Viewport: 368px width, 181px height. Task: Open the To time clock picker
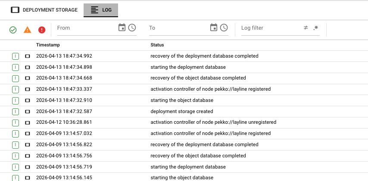tap(224, 28)
